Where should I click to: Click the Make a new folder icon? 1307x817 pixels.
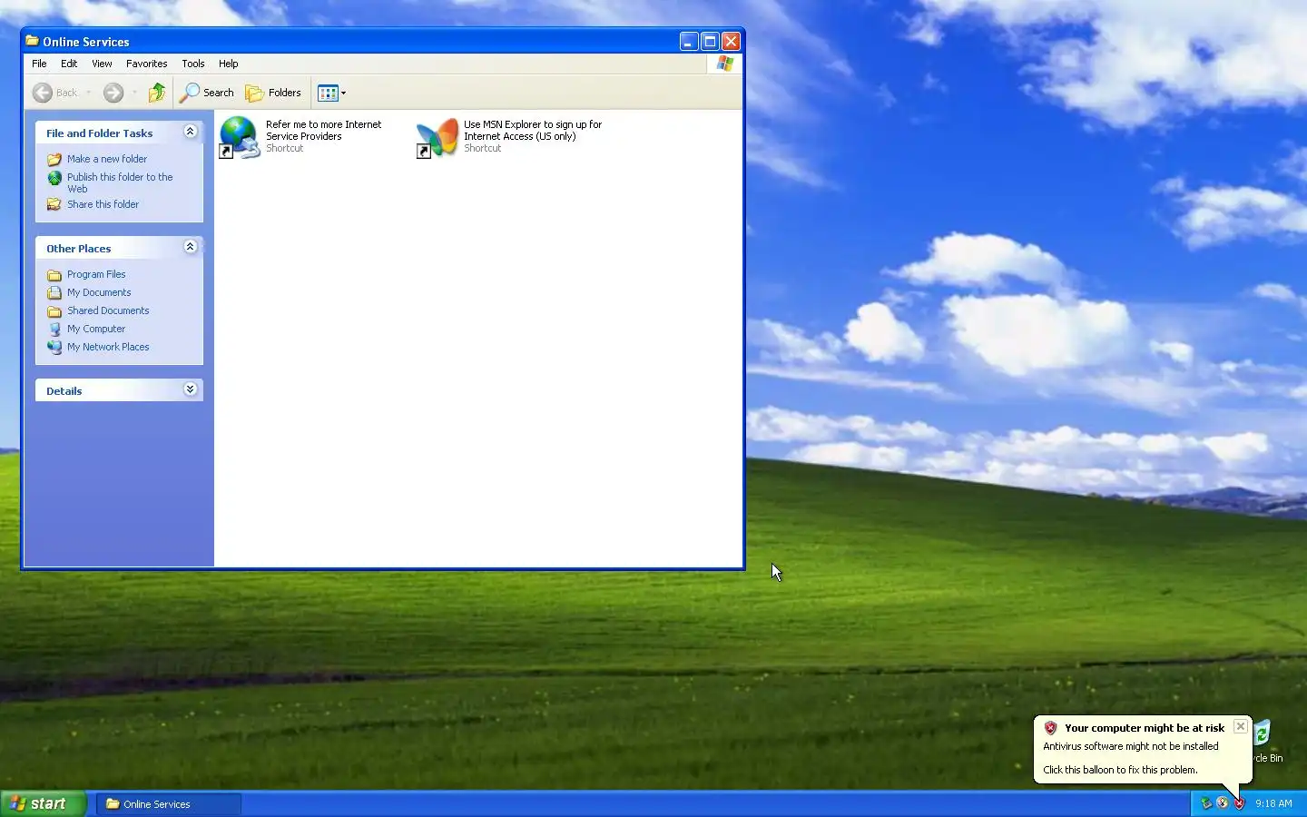[54, 159]
